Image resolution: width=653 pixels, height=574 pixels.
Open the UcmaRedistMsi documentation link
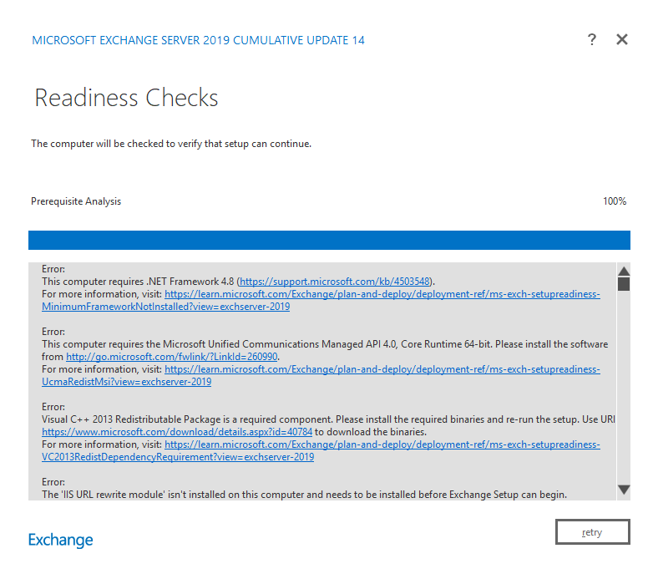382,369
